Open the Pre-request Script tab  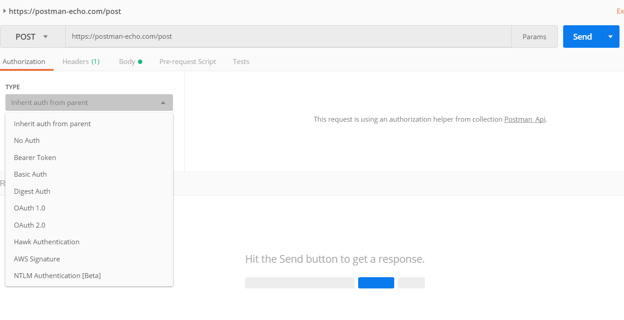[x=187, y=61]
